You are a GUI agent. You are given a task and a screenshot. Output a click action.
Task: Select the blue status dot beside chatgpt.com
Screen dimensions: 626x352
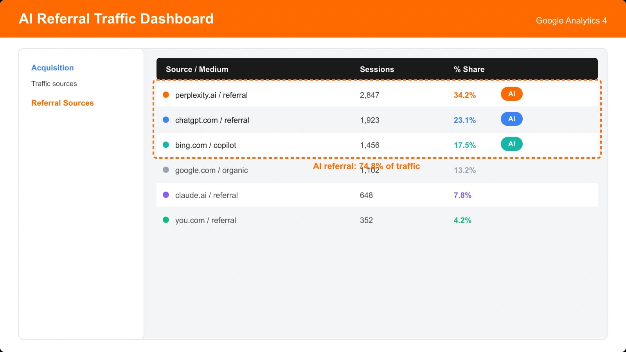point(166,120)
